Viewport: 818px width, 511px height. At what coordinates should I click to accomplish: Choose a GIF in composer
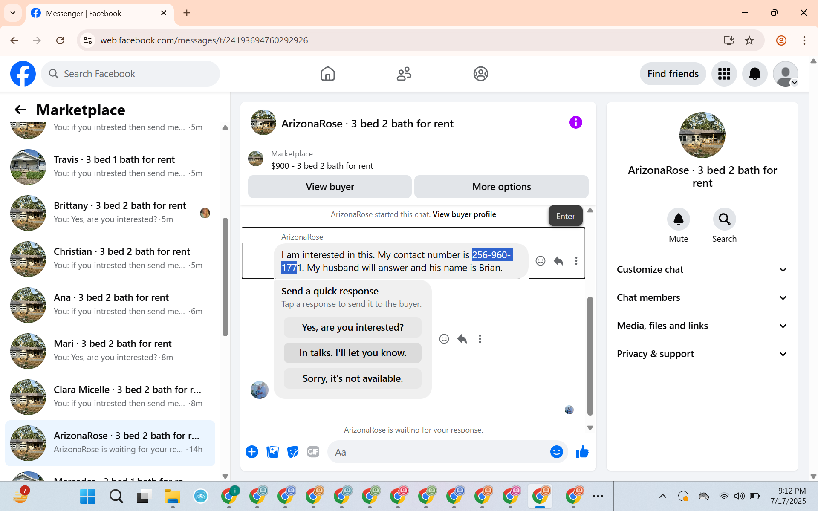coord(313,452)
